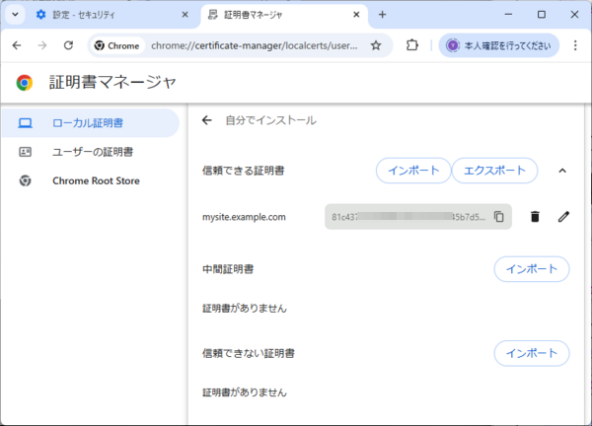This screenshot has width=592, height=426.
Task: Click the browser back arrow
Action: 17,45
